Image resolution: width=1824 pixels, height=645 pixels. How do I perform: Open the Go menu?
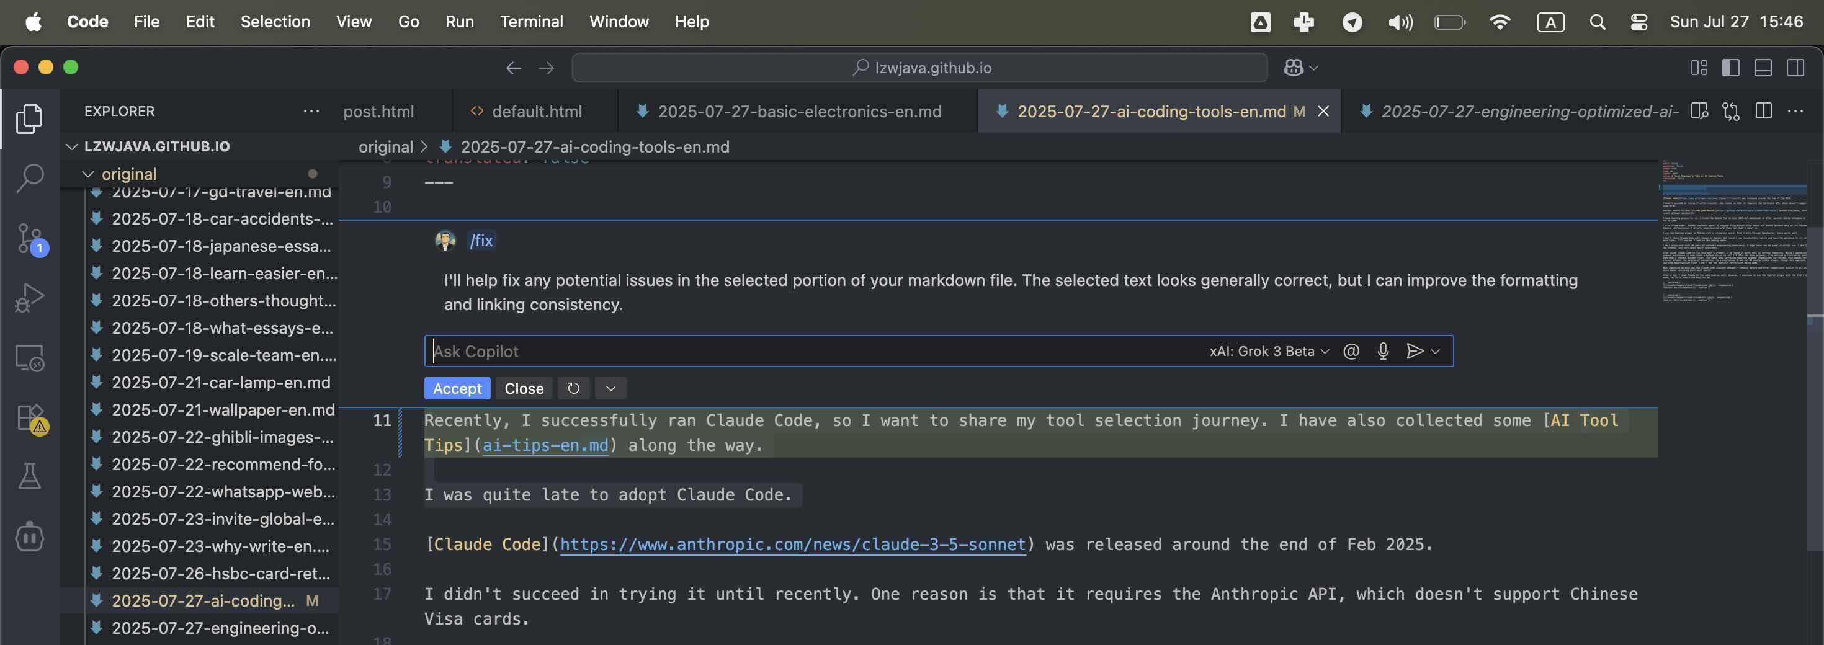pyautogui.click(x=409, y=22)
